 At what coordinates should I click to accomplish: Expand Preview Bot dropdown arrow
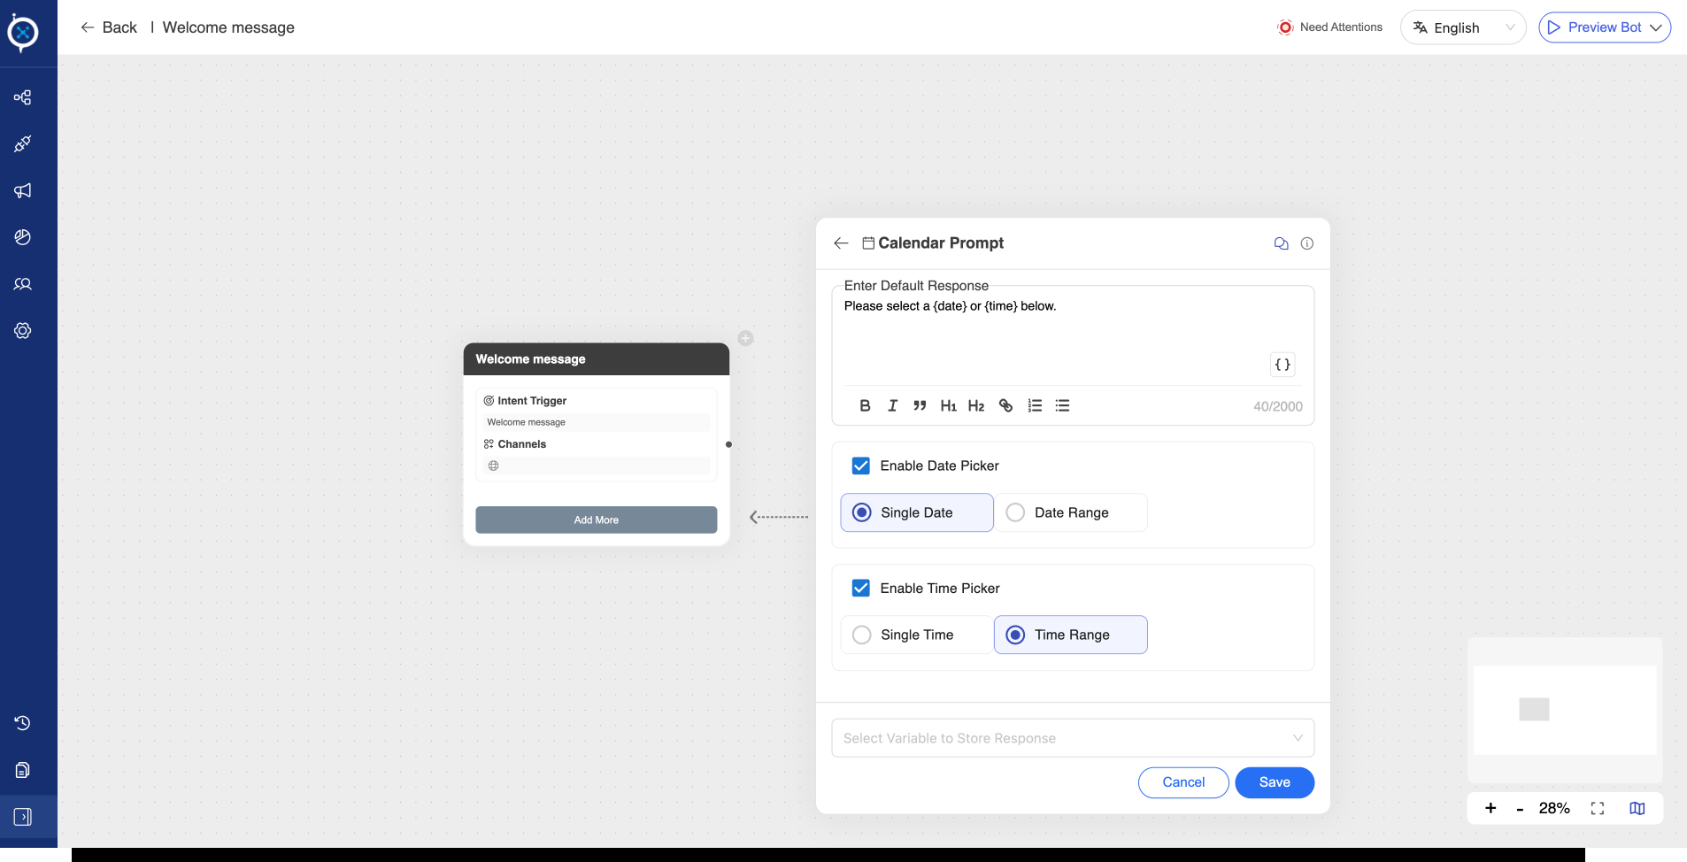[1656, 27]
